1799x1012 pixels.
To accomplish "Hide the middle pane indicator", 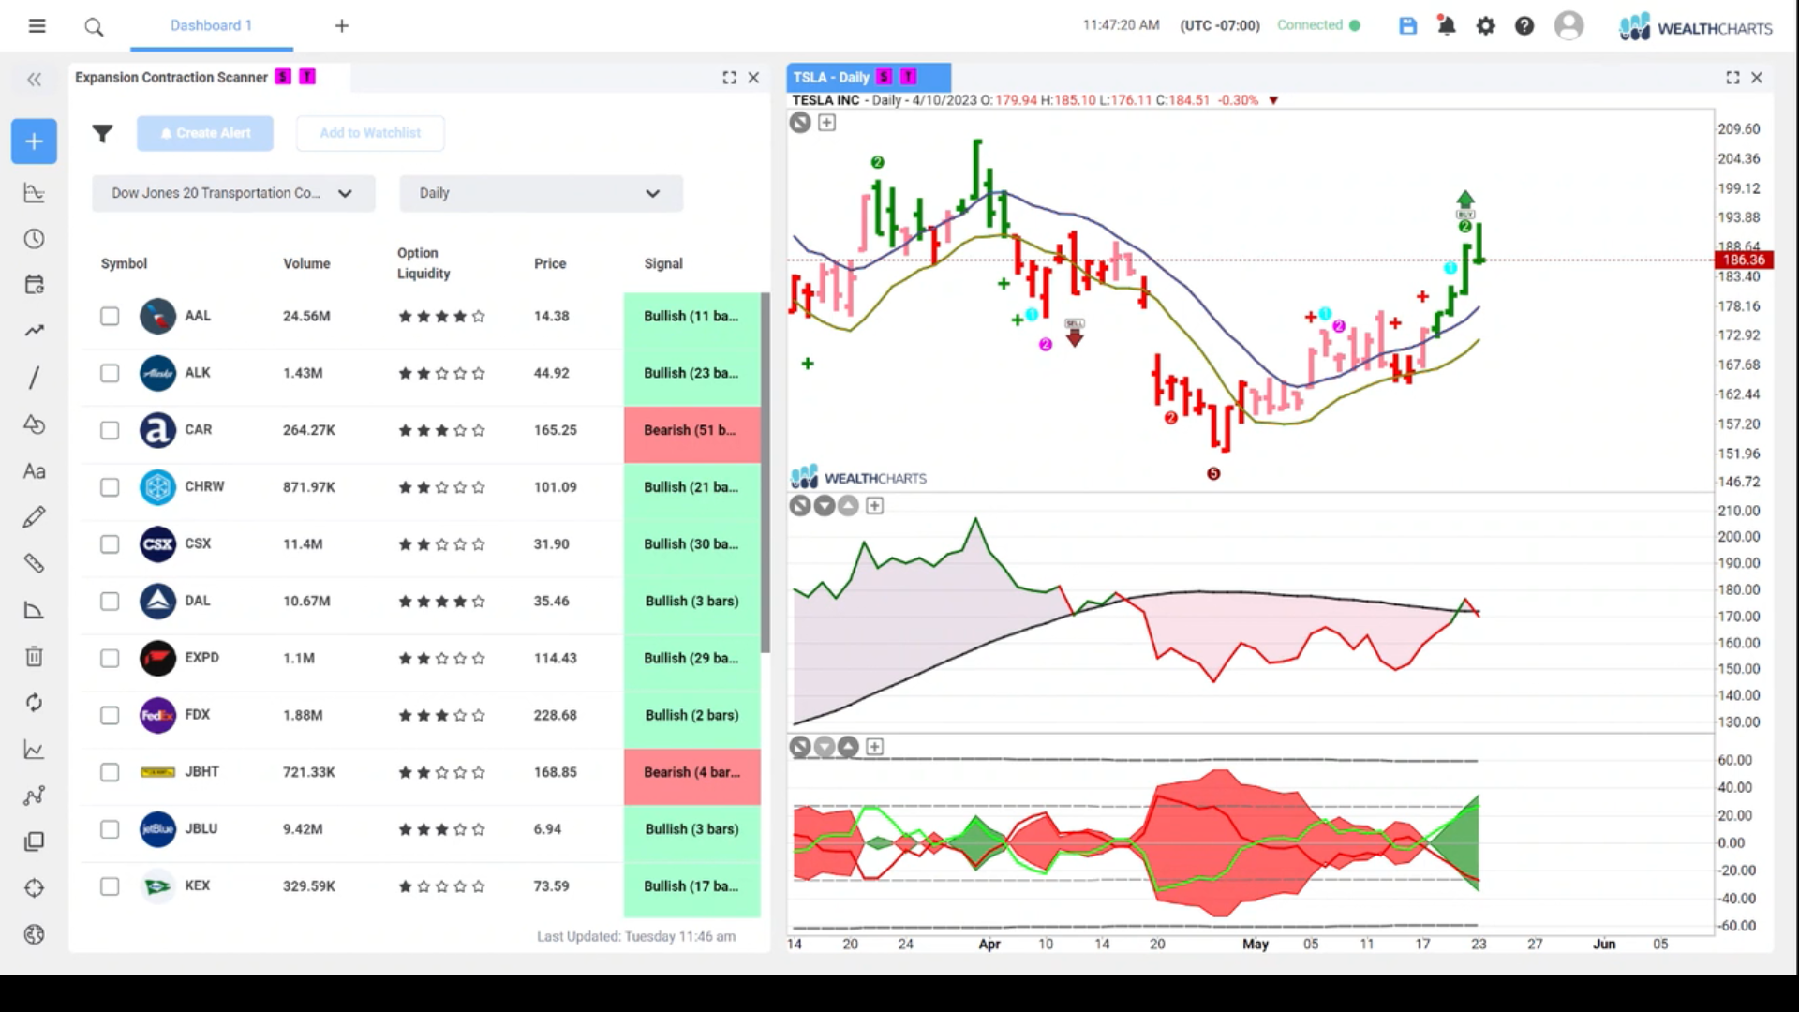I will point(799,506).
